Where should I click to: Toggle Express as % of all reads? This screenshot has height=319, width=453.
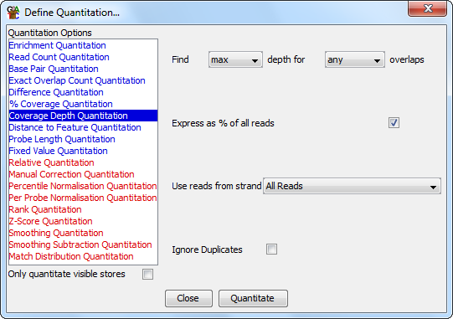pos(394,123)
